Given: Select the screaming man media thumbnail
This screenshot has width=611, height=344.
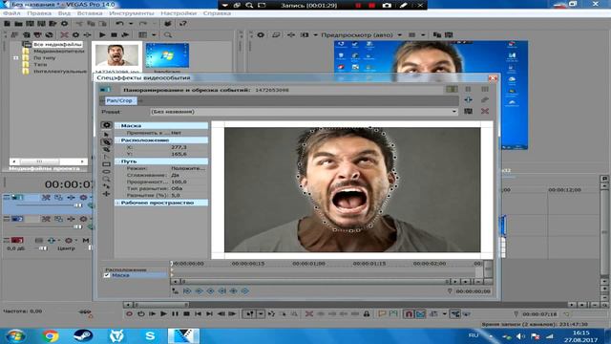Looking at the screenshot, I should click(x=116, y=55).
